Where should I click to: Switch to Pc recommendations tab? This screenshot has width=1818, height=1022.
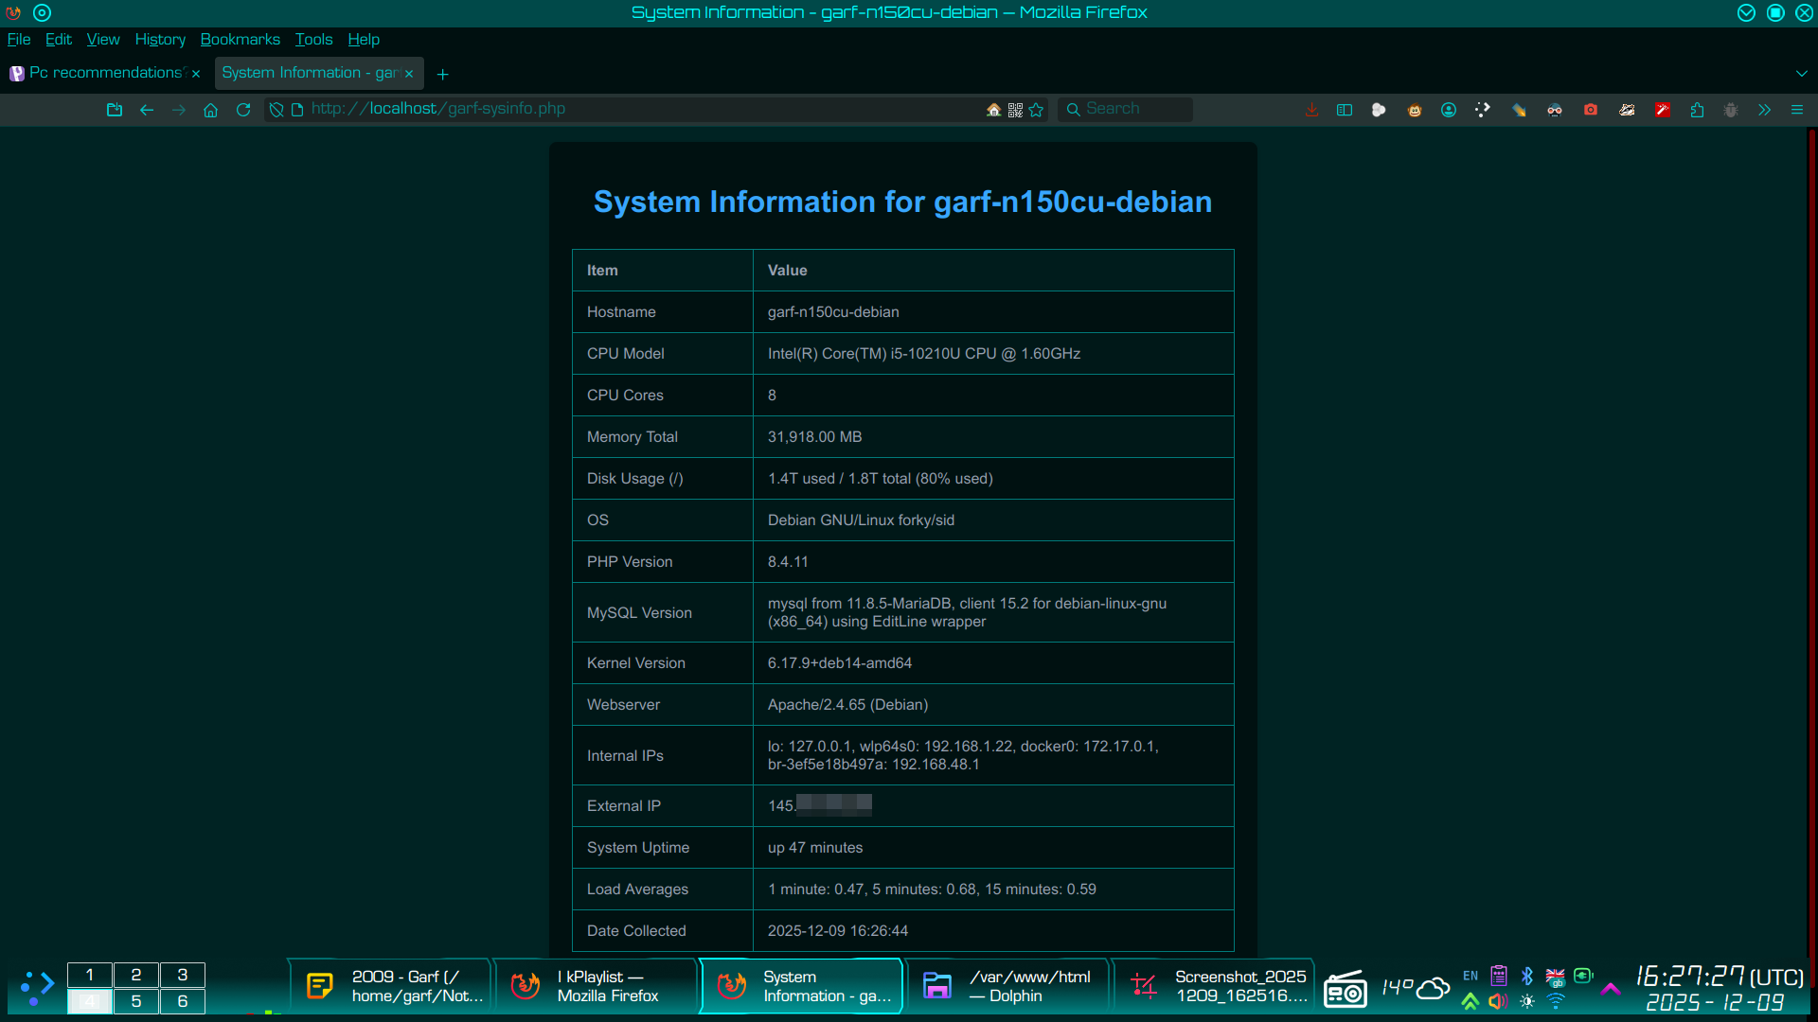[x=104, y=73]
